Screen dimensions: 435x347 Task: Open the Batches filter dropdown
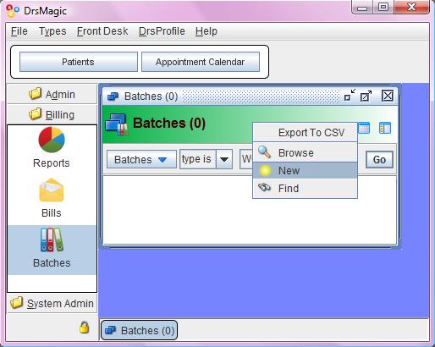point(141,159)
